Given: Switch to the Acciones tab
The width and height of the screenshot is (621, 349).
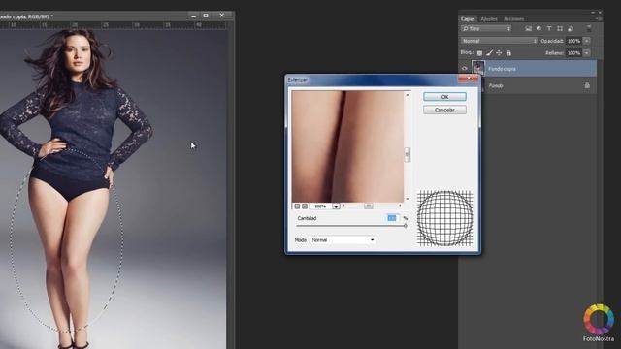Looking at the screenshot, I should (x=513, y=19).
